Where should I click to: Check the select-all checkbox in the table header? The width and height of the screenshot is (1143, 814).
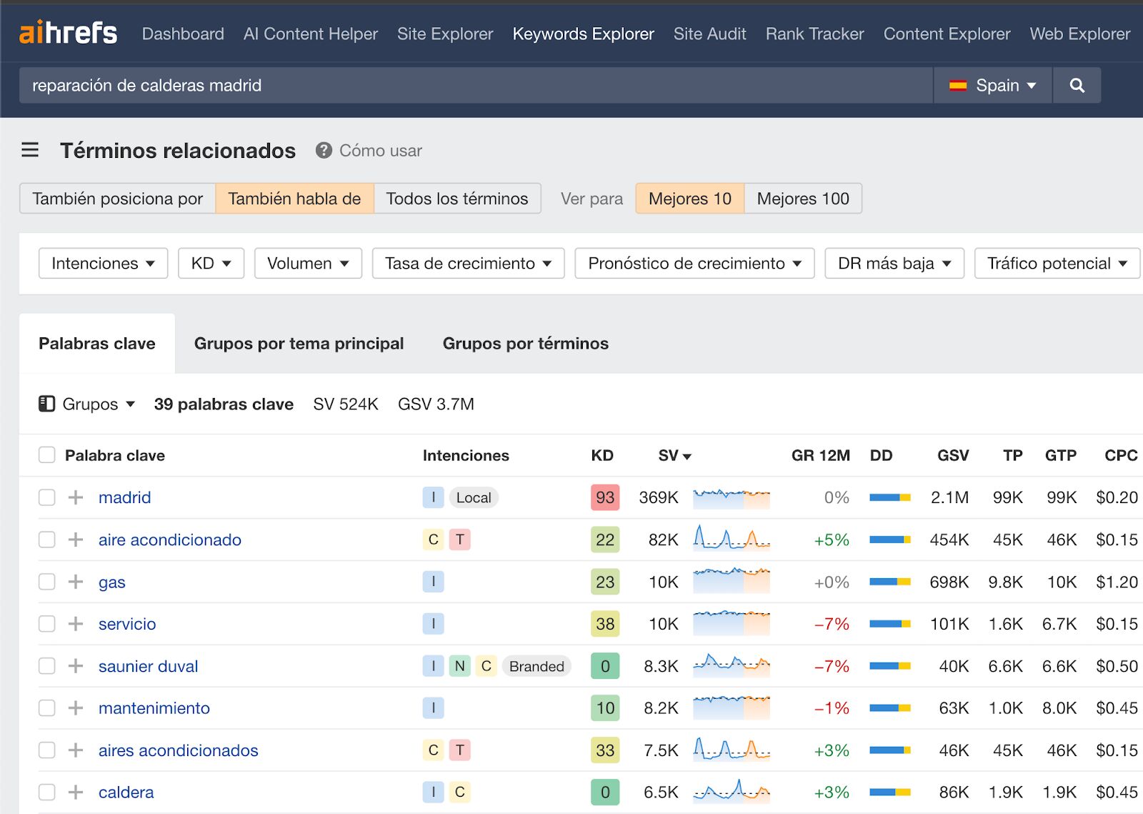[x=46, y=455]
